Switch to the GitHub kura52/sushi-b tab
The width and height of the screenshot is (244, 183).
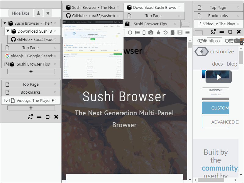pos(91,16)
